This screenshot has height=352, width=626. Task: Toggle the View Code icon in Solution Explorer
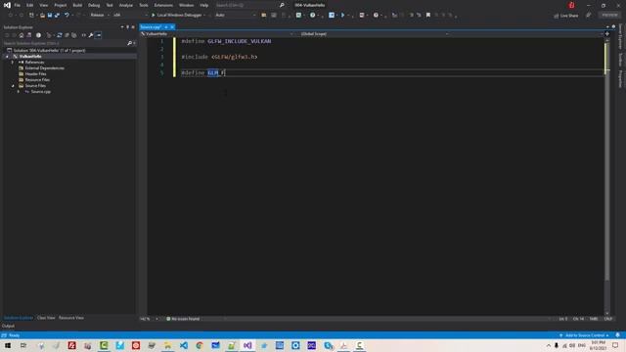tap(83, 35)
